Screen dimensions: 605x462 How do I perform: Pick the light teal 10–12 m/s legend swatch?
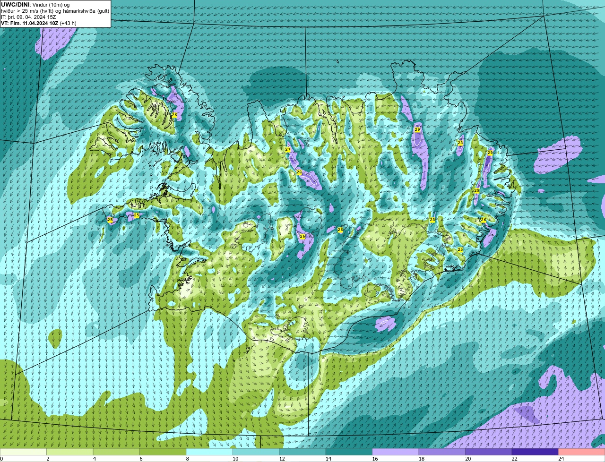(257, 452)
